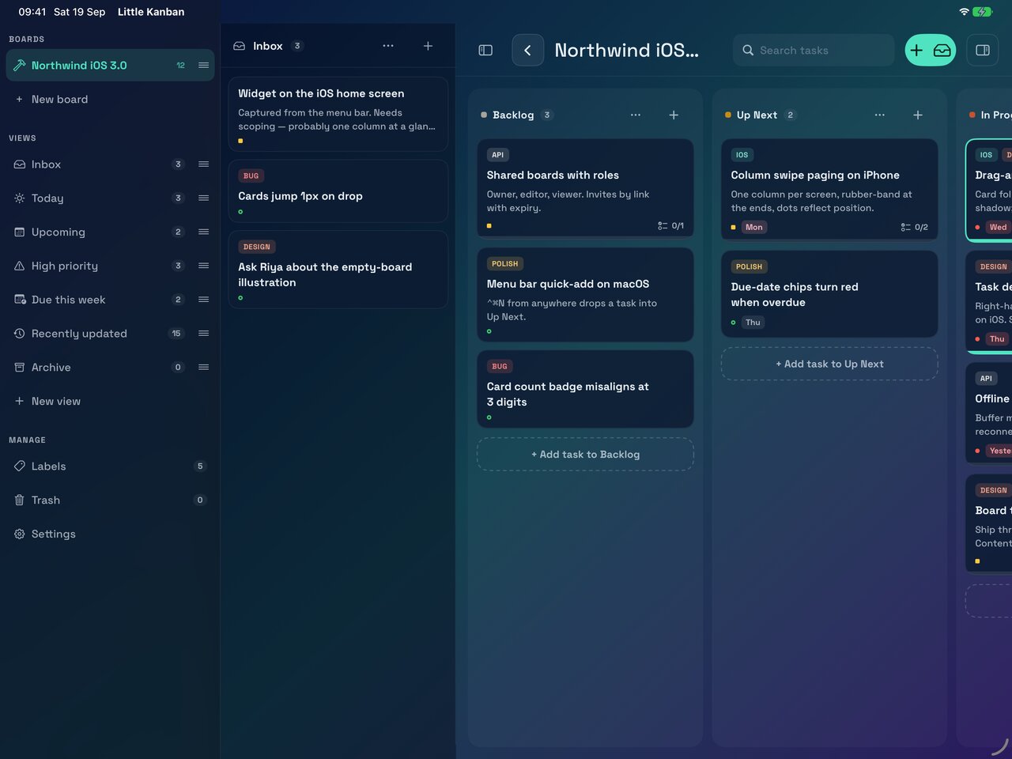
Task: Open the inbox tray icon in green button
Action: [942, 50]
